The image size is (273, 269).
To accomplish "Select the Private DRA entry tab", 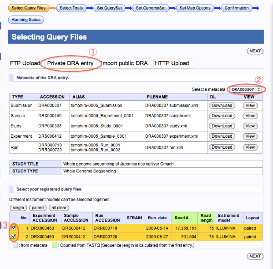I will (x=71, y=63).
